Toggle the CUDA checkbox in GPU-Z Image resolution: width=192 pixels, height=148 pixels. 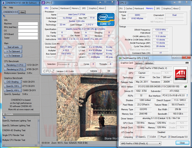[x=149, y=137]
